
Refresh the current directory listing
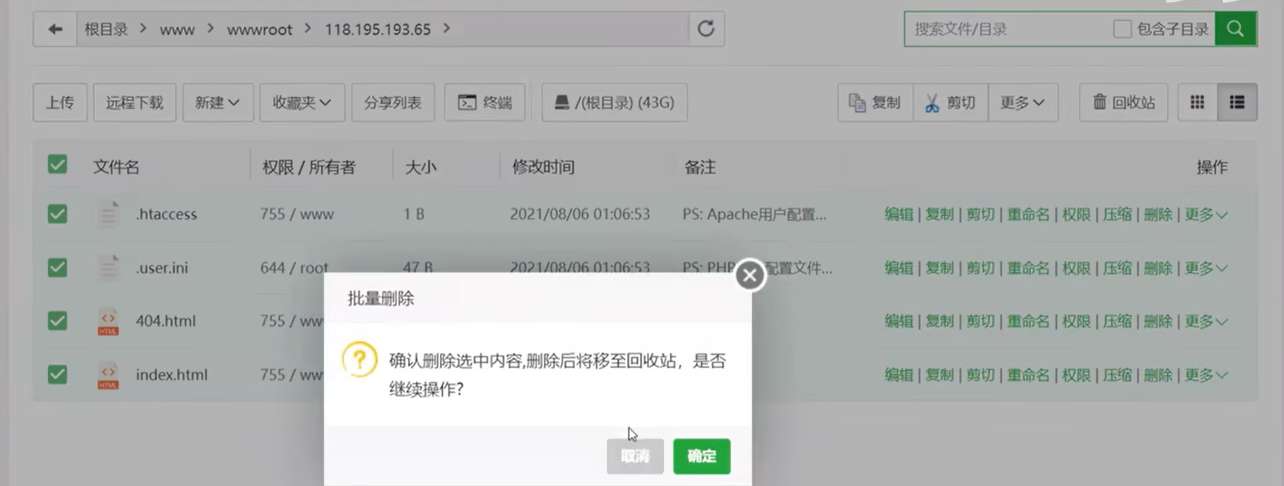pos(706,29)
